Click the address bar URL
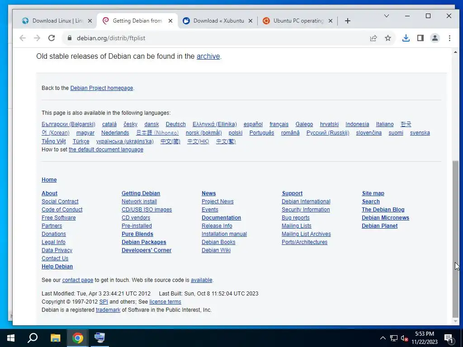 (111, 38)
